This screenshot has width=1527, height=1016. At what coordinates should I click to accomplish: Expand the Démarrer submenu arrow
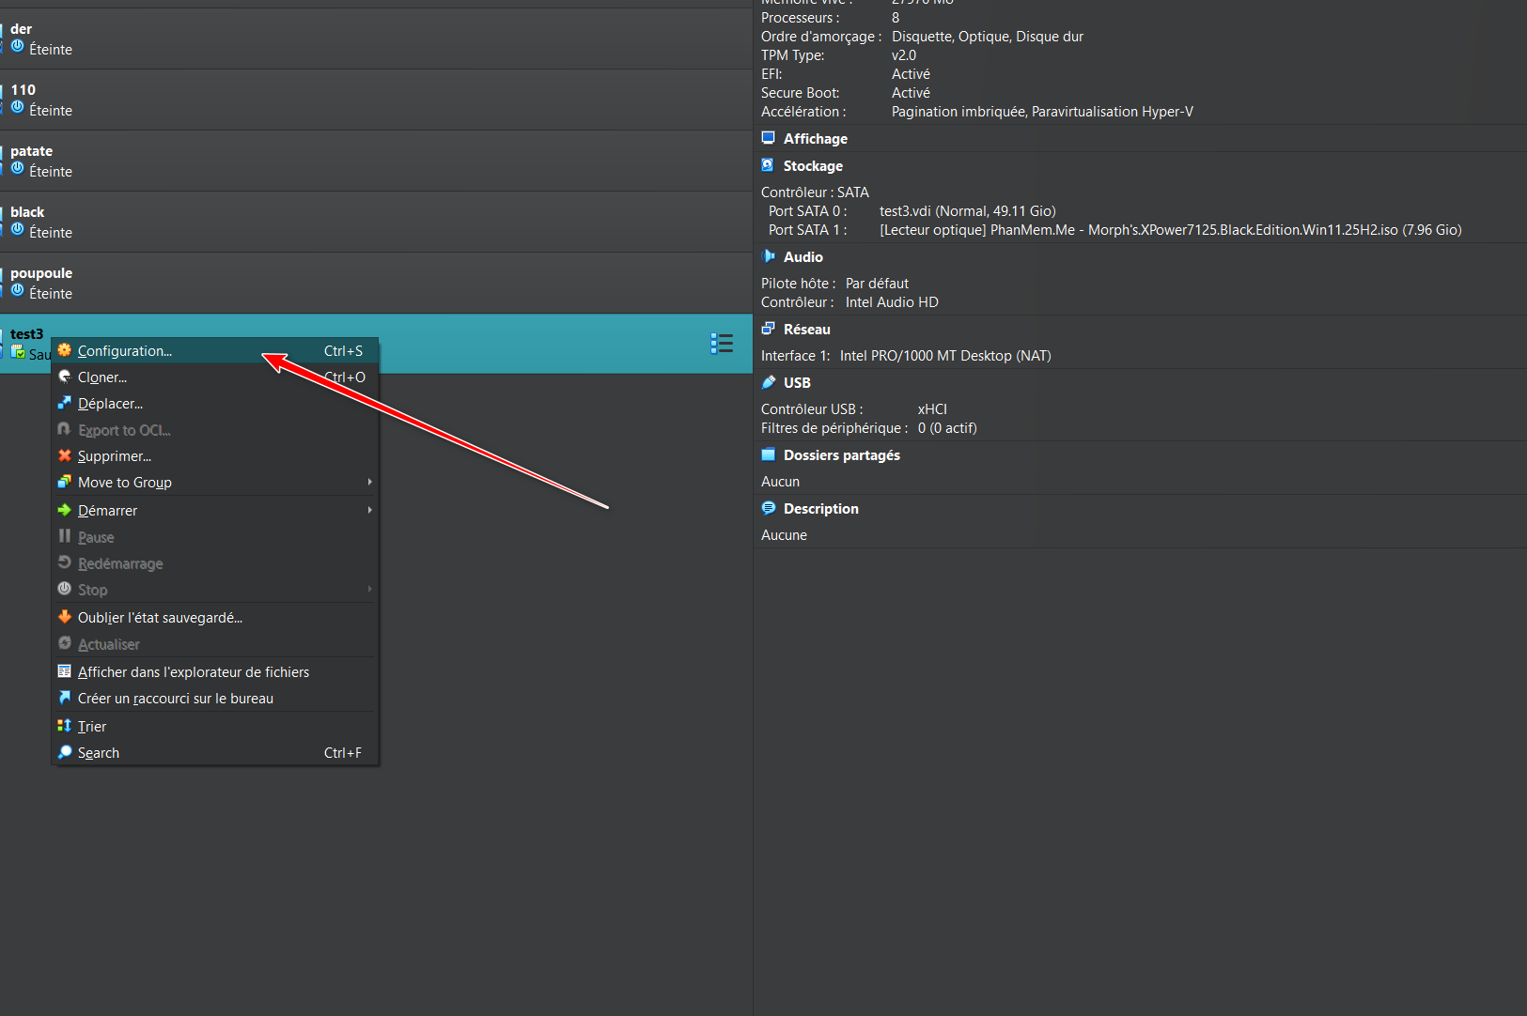pos(369,511)
